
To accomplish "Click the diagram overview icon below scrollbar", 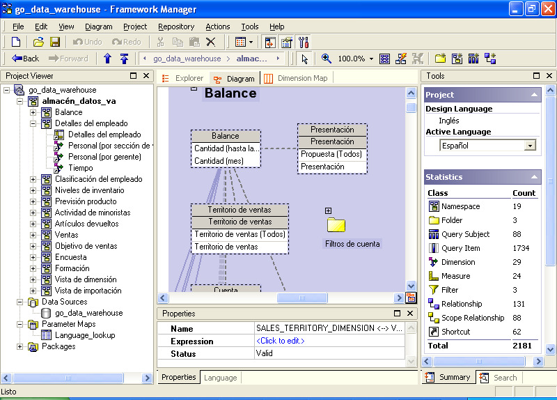I will (411, 298).
